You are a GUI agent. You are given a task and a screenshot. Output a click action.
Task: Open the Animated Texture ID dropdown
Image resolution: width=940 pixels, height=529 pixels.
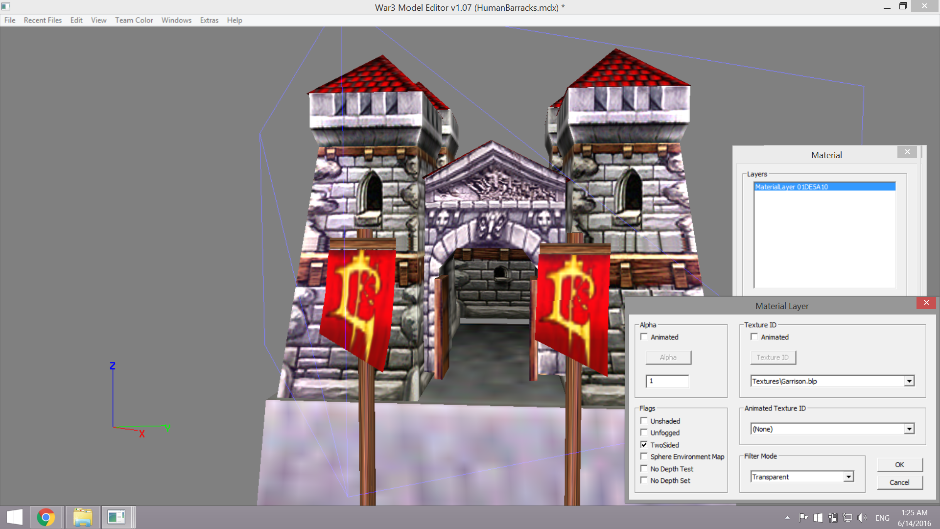pyautogui.click(x=909, y=429)
